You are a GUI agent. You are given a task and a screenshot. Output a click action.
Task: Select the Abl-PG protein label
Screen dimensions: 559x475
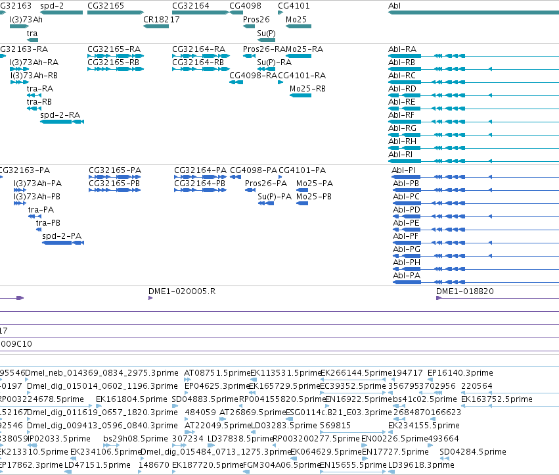click(407, 249)
